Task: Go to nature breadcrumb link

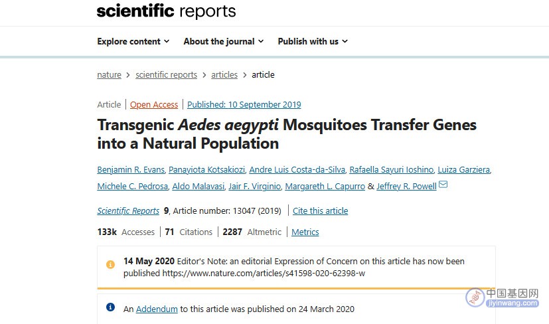Action: pyautogui.click(x=110, y=74)
